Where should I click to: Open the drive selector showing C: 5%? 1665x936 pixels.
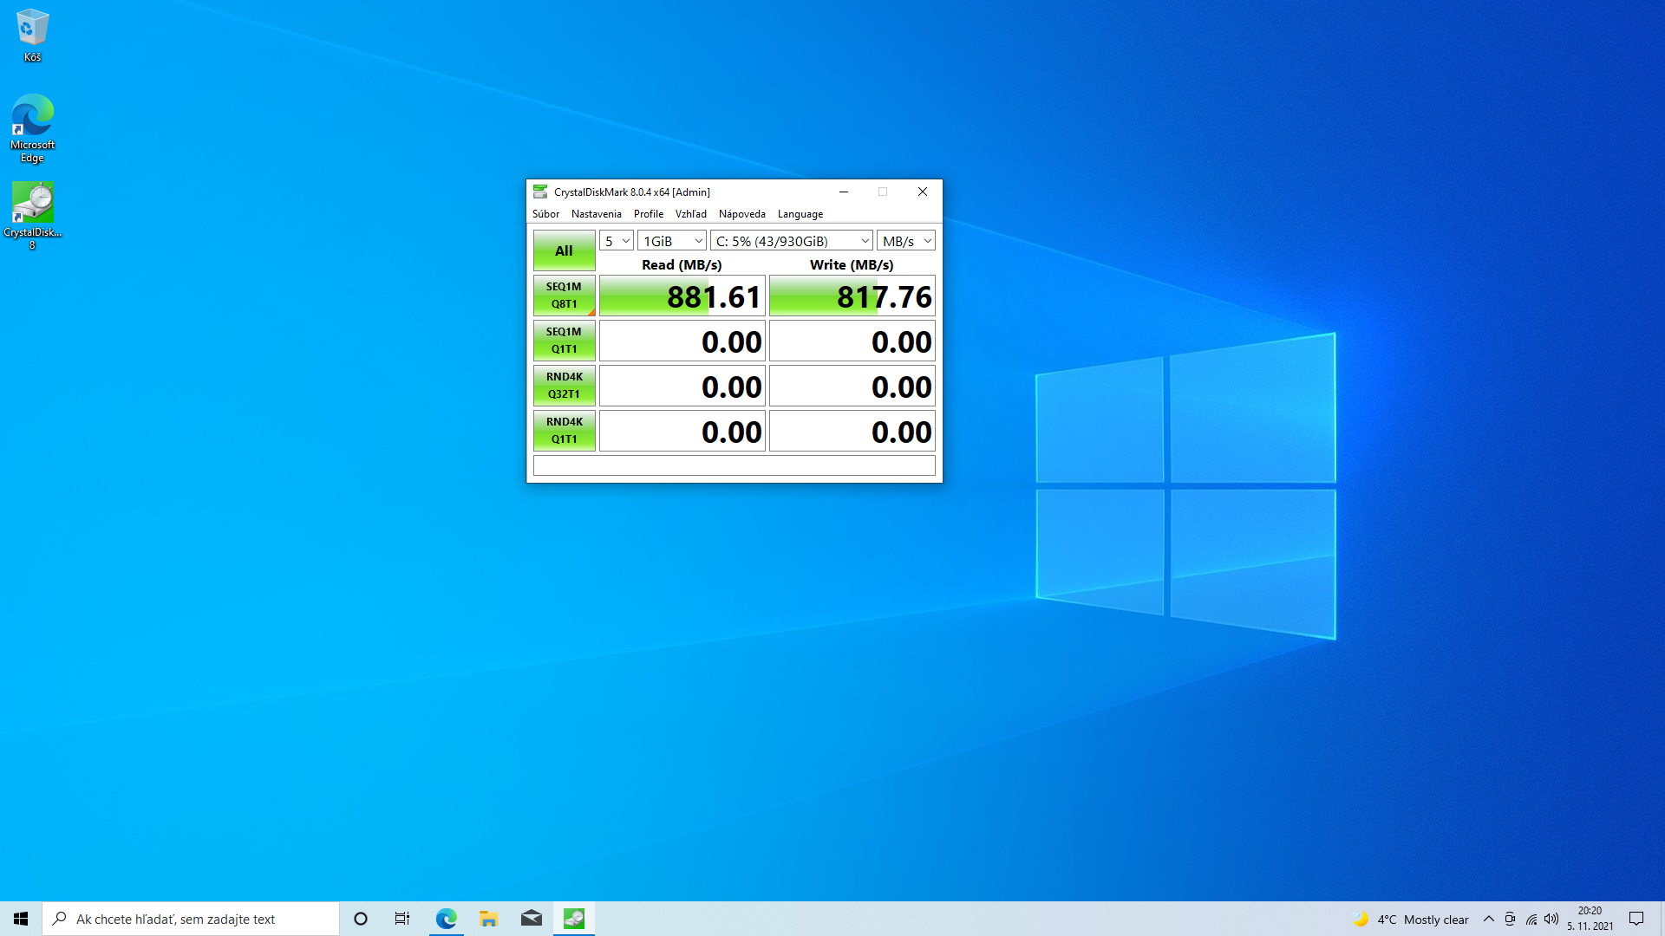(791, 241)
